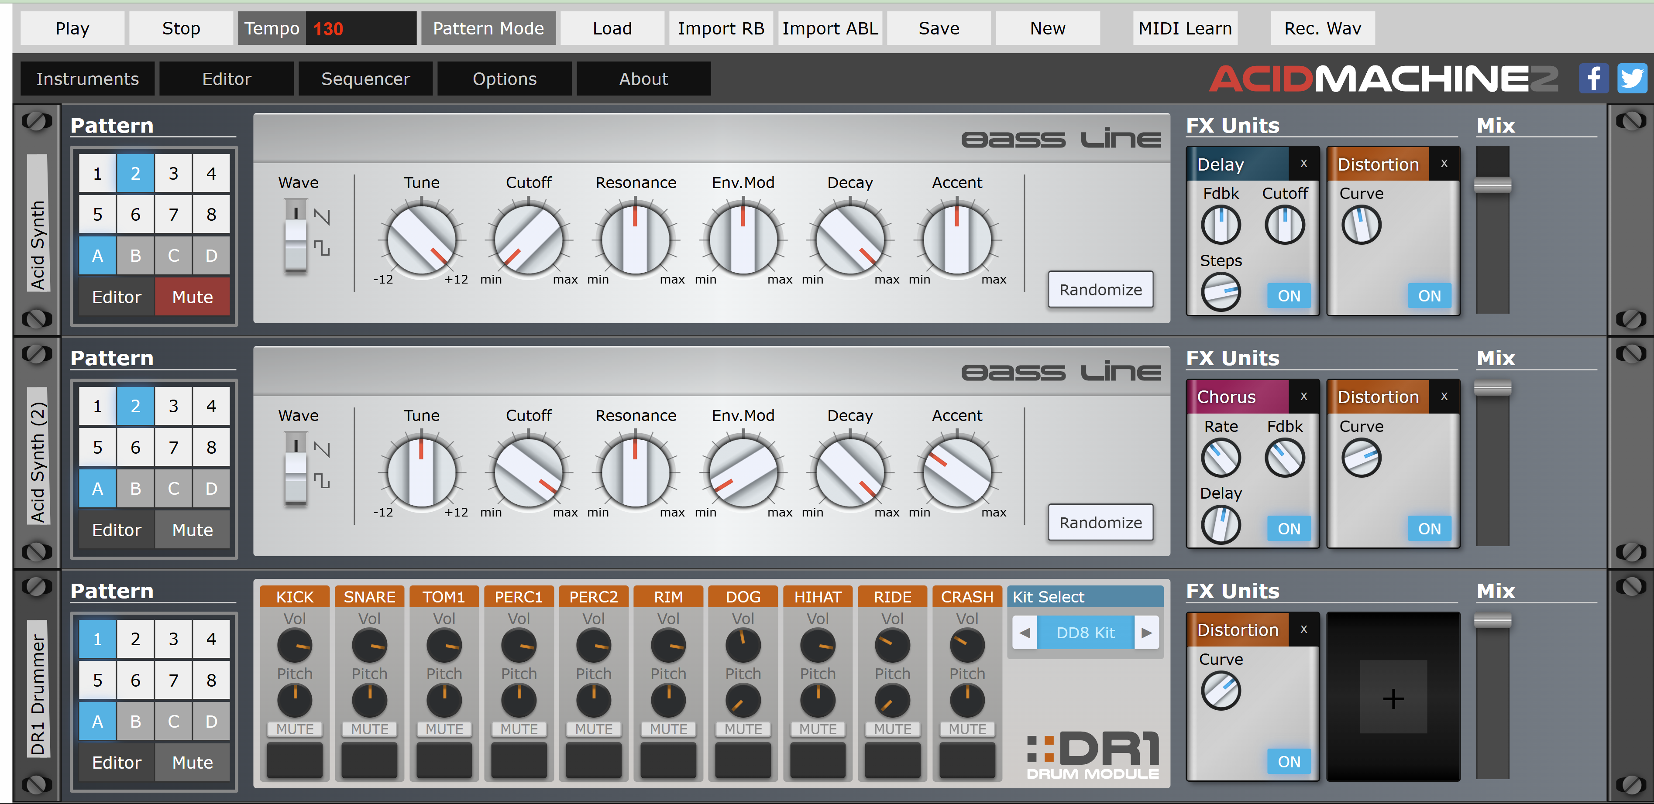Viewport: 1654px width, 804px height.
Task: Open the Options tab
Action: coord(504,79)
